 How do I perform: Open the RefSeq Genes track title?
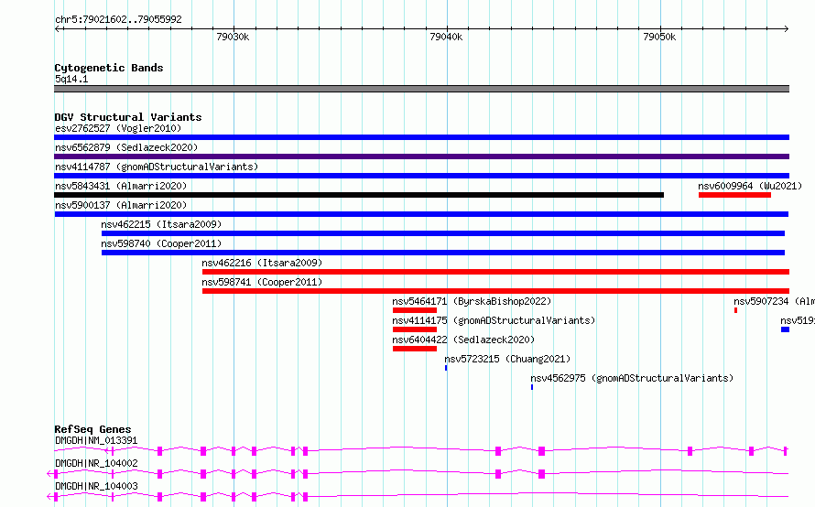coord(93,429)
